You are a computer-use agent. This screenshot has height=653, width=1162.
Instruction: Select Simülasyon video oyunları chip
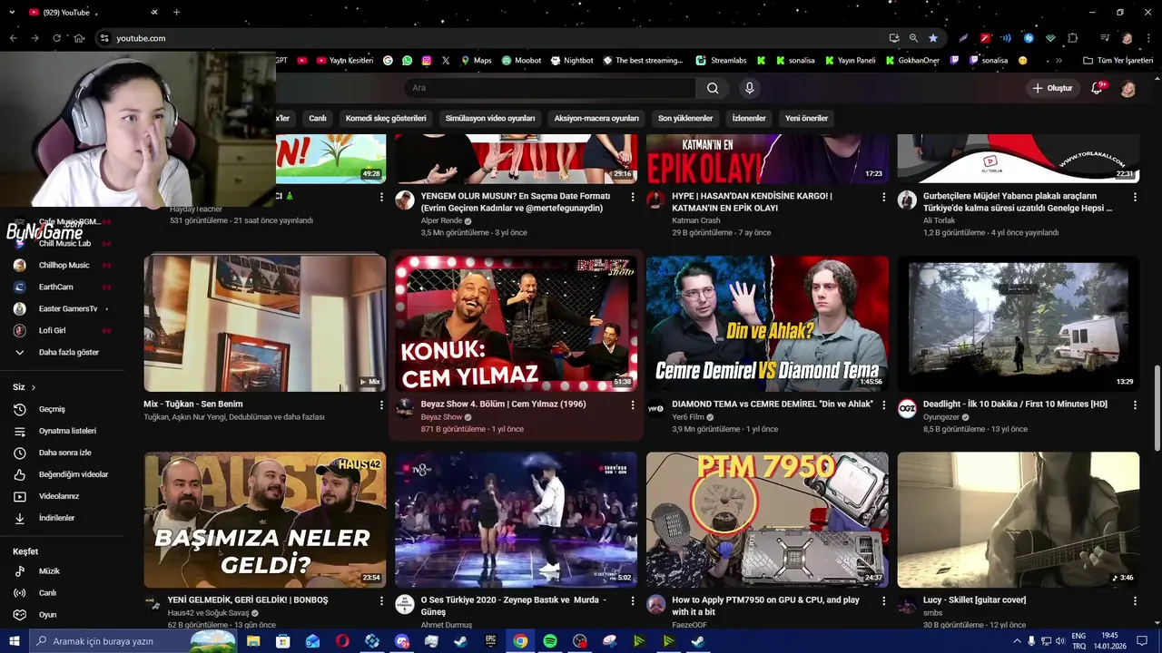coord(490,118)
